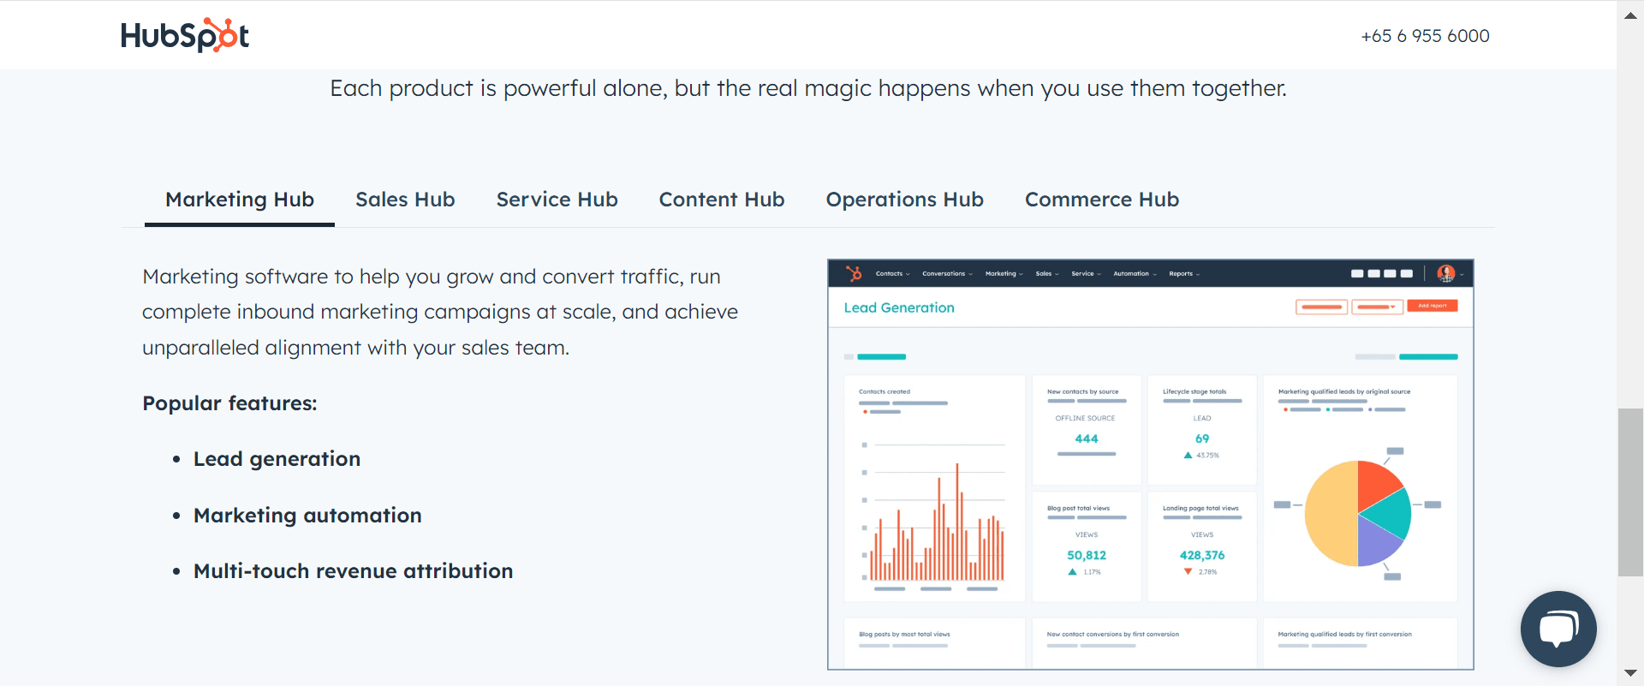Click the scroll down arrow
The image size is (1644, 686).
click(x=1630, y=673)
